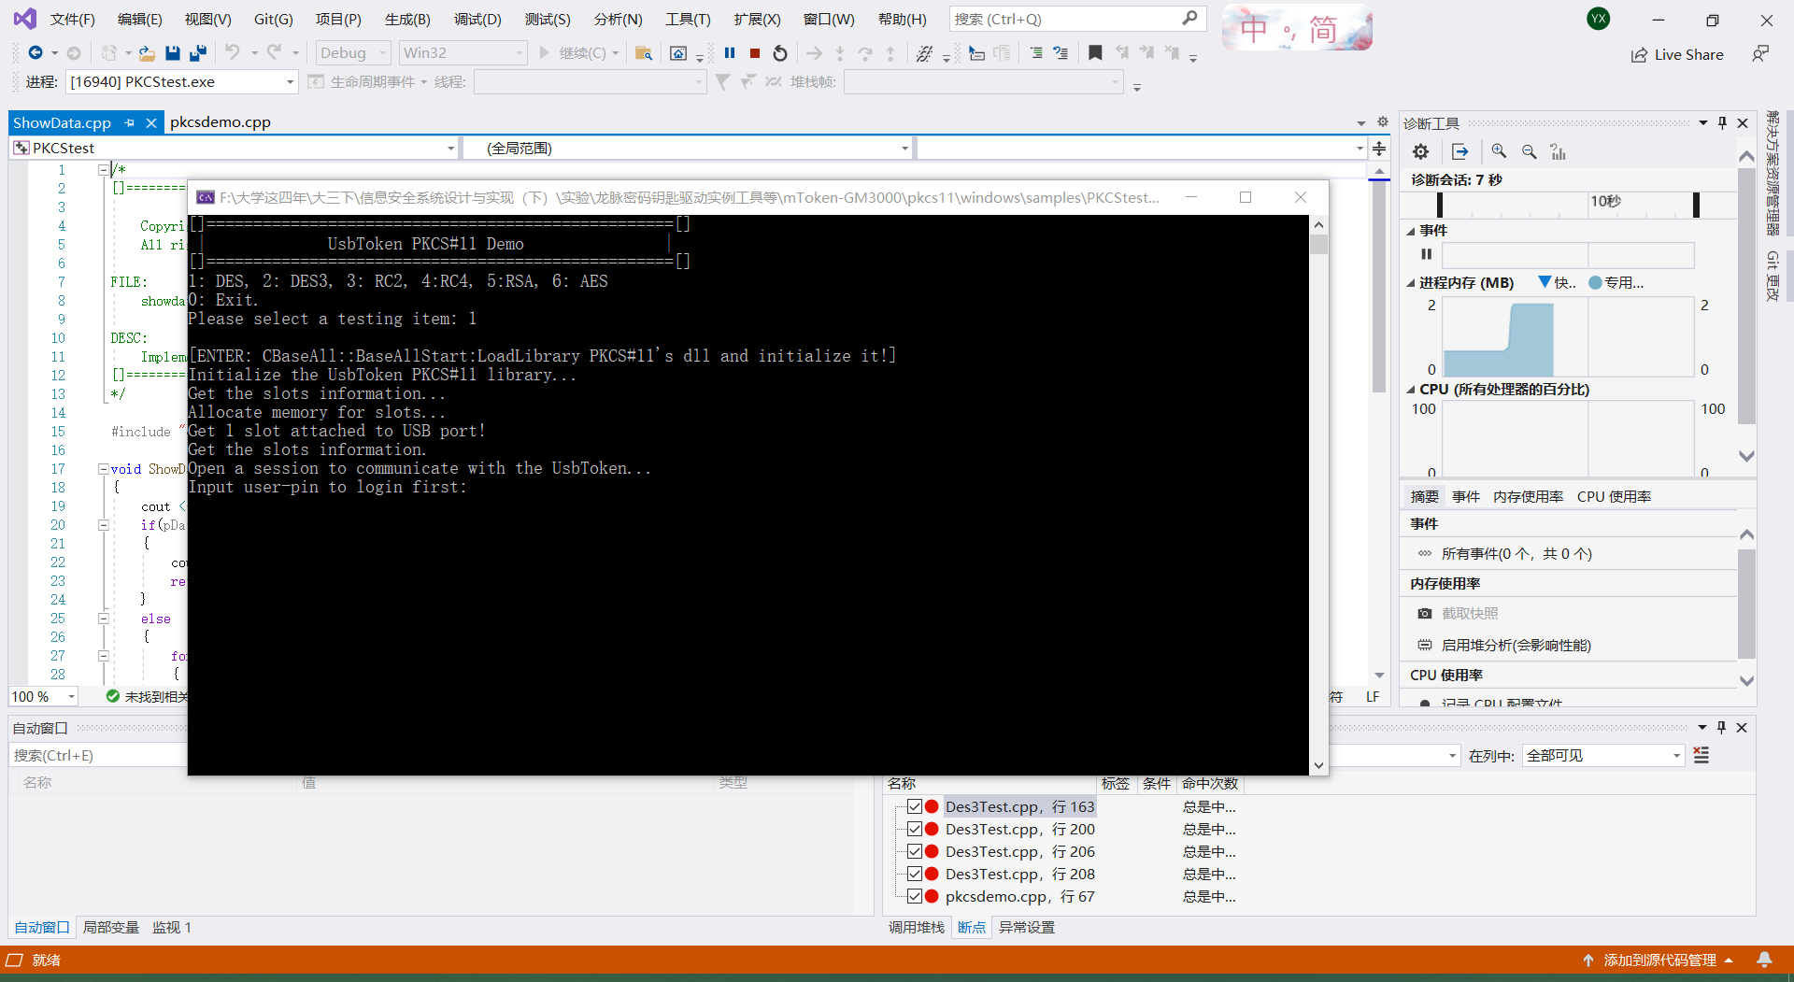Click 添加到源代码管理 in status bar
The width and height of the screenshot is (1794, 982).
point(1660,961)
